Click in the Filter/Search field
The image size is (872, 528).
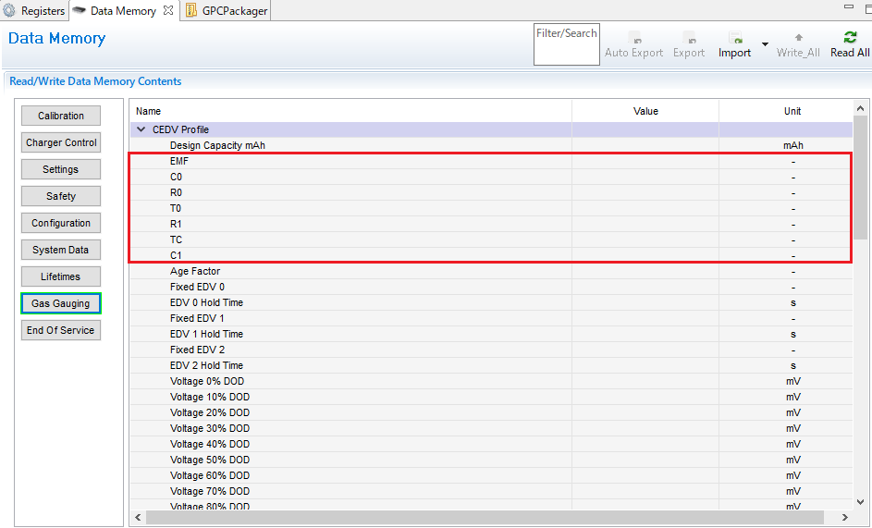pos(567,44)
